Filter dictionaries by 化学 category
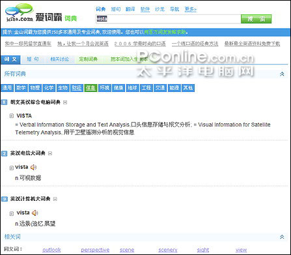The height and width of the screenshot is (255, 291). [49, 88]
